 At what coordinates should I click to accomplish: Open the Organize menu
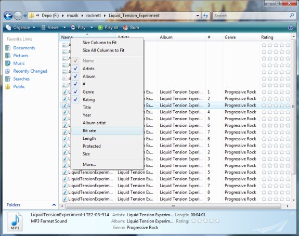coord(21,28)
